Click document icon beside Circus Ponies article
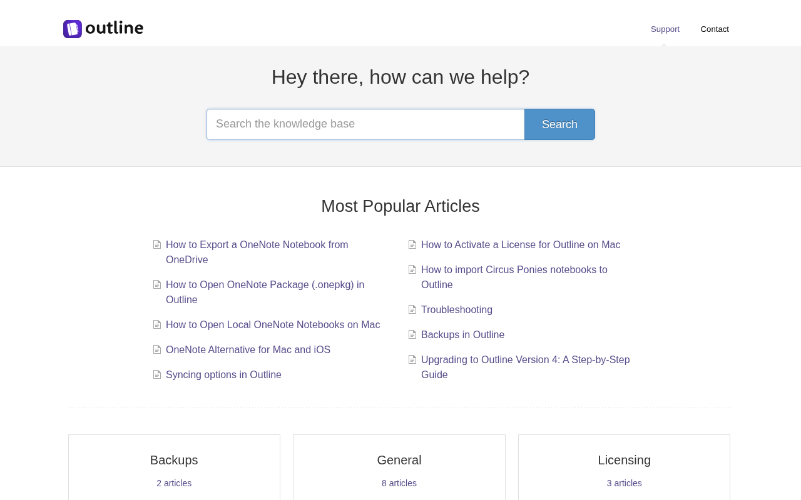Screen dimensions: 801x500 tap(412, 270)
